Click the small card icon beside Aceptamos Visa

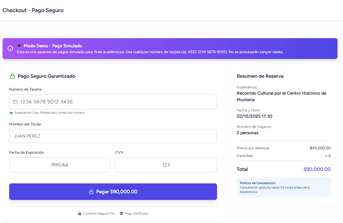point(11,113)
